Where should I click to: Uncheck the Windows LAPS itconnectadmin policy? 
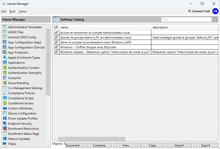pos(56,42)
